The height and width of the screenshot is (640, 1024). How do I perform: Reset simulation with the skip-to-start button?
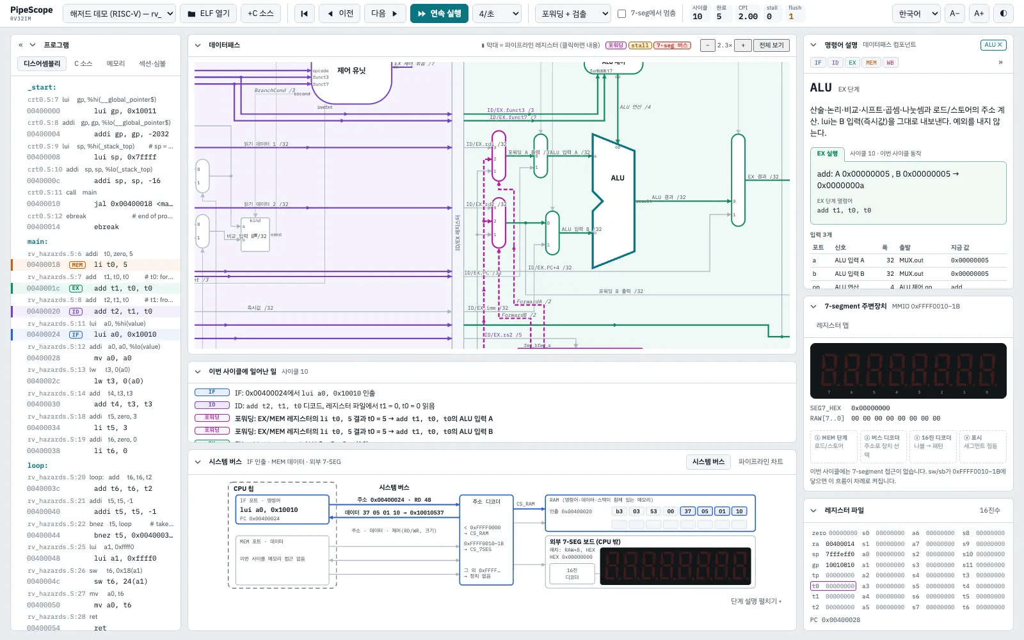pyautogui.click(x=305, y=13)
